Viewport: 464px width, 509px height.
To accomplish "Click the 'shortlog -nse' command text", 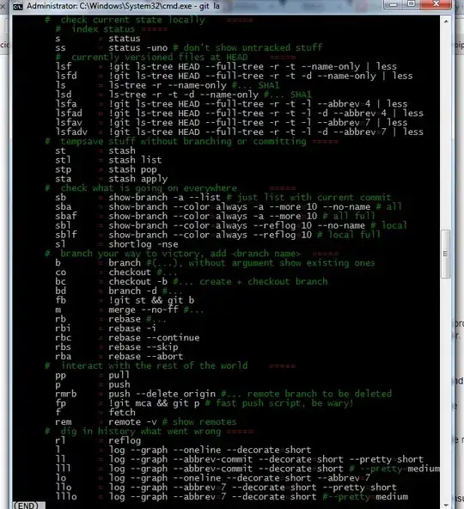I will 143,244.
